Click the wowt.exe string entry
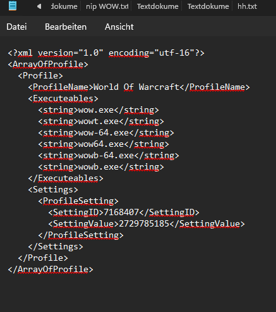 (x=99, y=122)
